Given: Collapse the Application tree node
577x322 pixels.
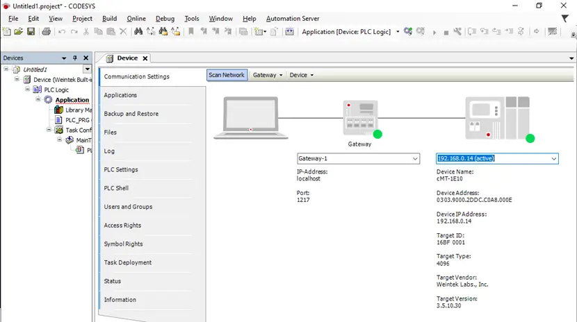Looking at the screenshot, I should (38, 99).
